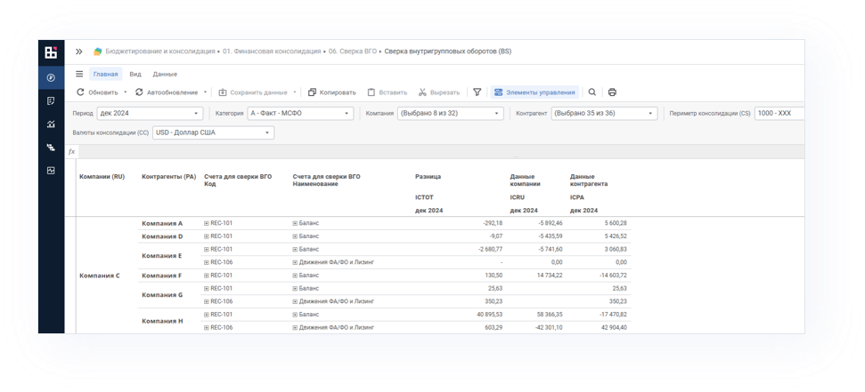Click the fx formula icon
The height and width of the screenshot is (392, 865).
(x=72, y=151)
